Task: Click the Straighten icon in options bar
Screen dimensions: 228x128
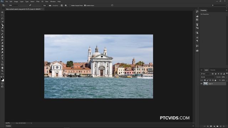Action: click(x=50, y=6)
